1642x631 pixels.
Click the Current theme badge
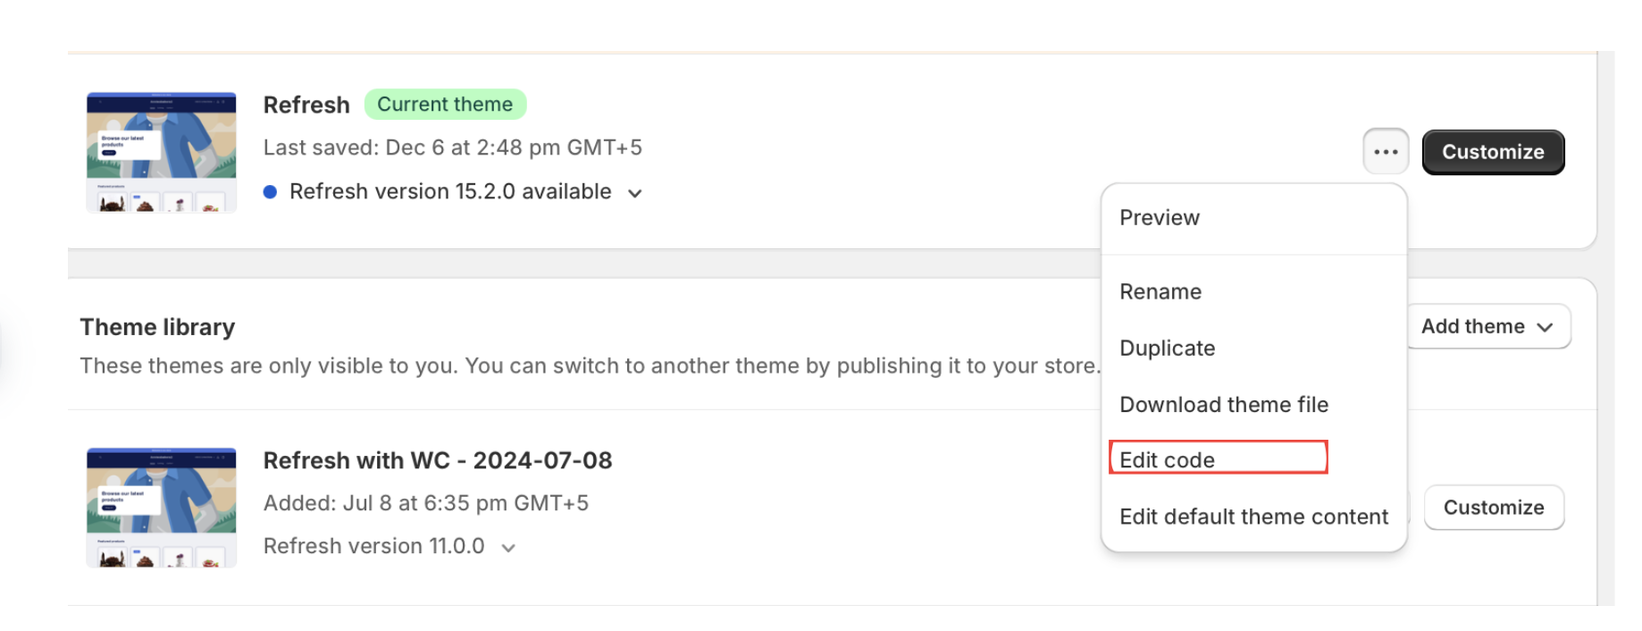[445, 105]
